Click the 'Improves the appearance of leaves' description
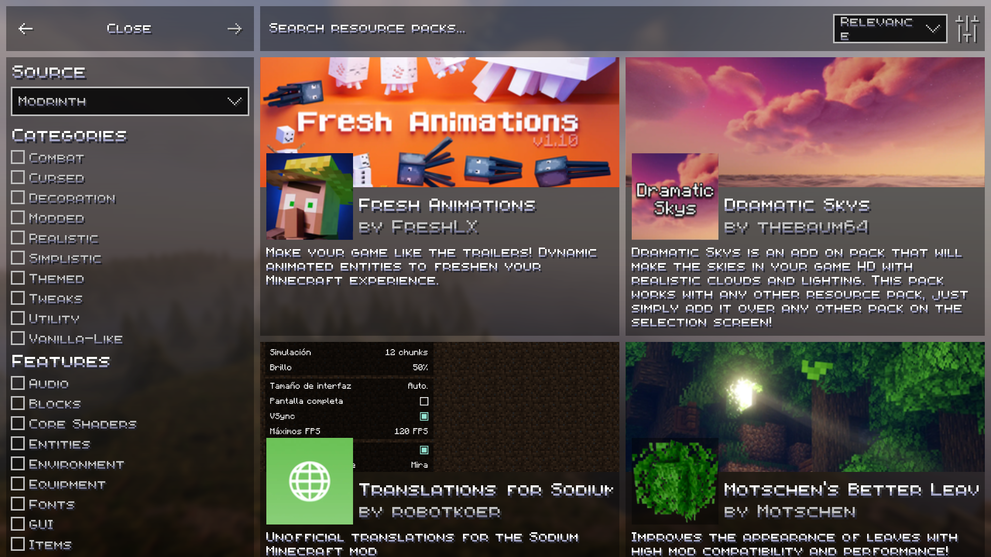Screen dimensions: 991x557 tap(795, 544)
